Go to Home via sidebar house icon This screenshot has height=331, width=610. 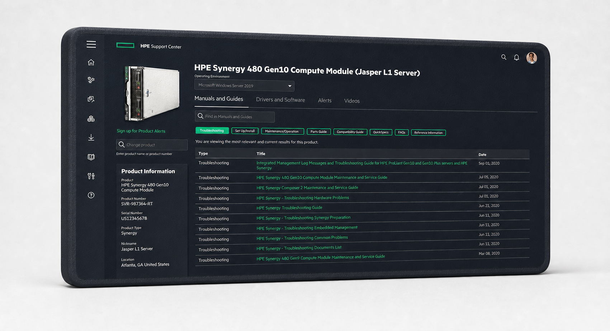click(x=91, y=62)
